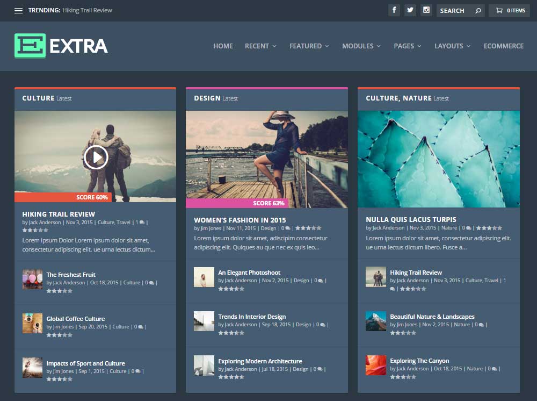Open the hamburger menu in the top bar
The image size is (537, 401).
19,10
